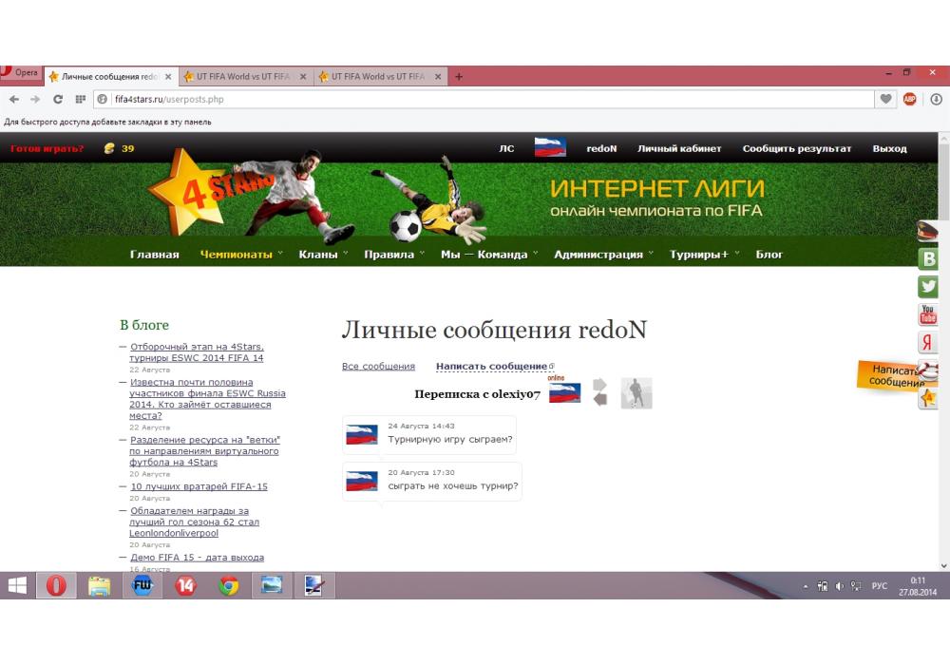
Task: Open the Блог page
Action: 769,255
